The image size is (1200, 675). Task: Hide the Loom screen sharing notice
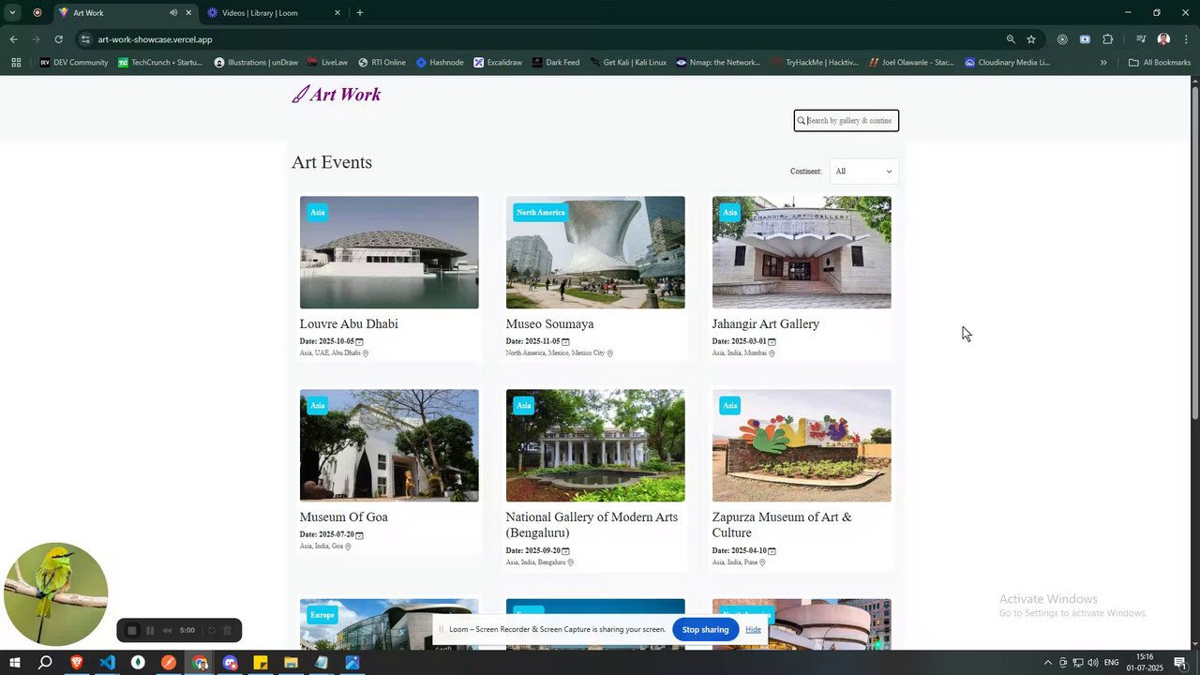pyautogui.click(x=754, y=629)
